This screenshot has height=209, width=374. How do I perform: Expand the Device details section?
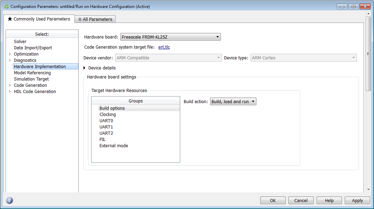(x=85, y=68)
